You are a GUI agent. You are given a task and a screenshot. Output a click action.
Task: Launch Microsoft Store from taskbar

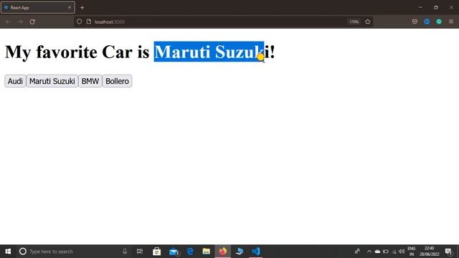click(156, 252)
